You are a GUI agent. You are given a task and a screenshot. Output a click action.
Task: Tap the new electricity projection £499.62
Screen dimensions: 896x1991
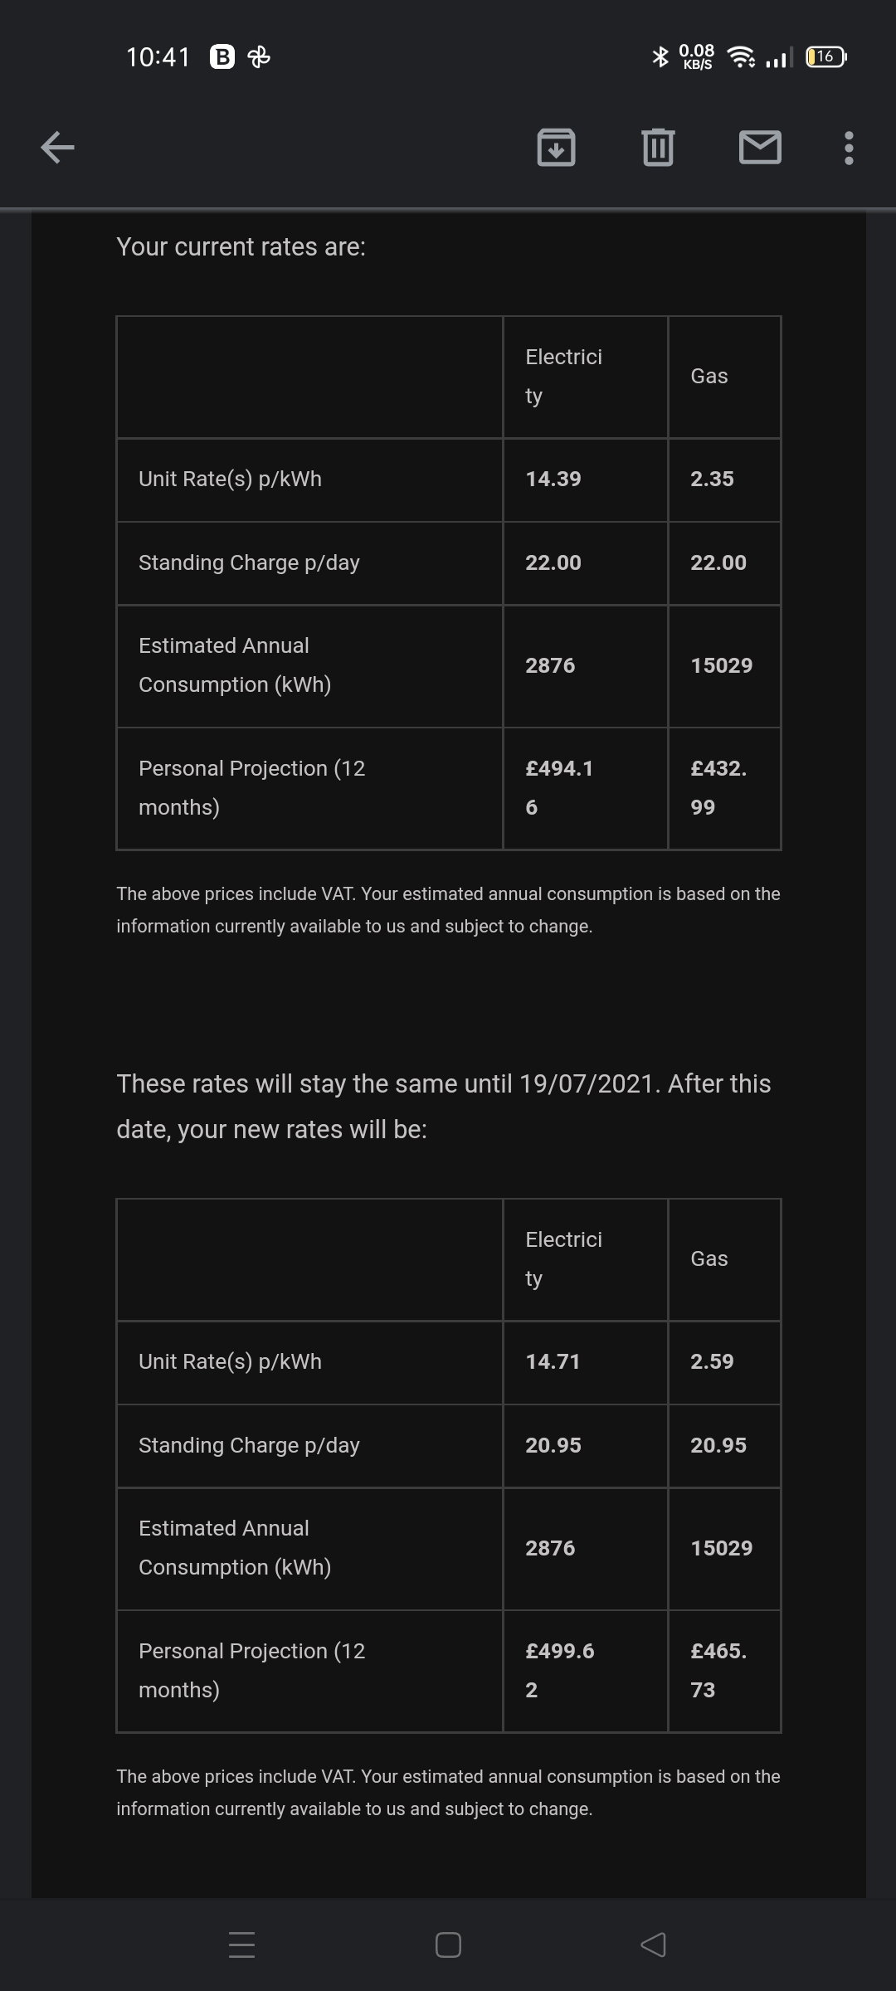[560, 1670]
